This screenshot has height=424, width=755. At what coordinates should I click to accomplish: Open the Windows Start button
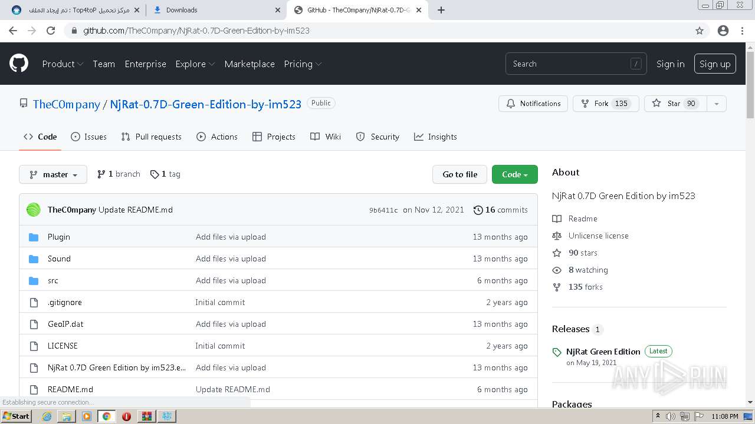pyautogui.click(x=16, y=416)
